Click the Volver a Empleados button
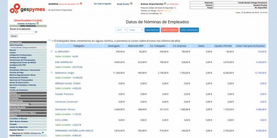 click(x=189, y=30)
